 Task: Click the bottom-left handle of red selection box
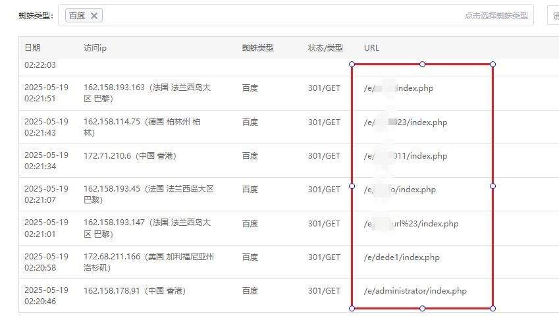(x=352, y=308)
